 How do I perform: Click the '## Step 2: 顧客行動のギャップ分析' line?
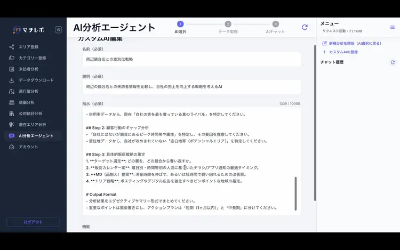[117, 128]
